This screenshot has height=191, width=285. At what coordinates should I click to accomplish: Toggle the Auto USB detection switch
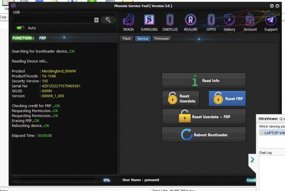[x=20, y=28]
